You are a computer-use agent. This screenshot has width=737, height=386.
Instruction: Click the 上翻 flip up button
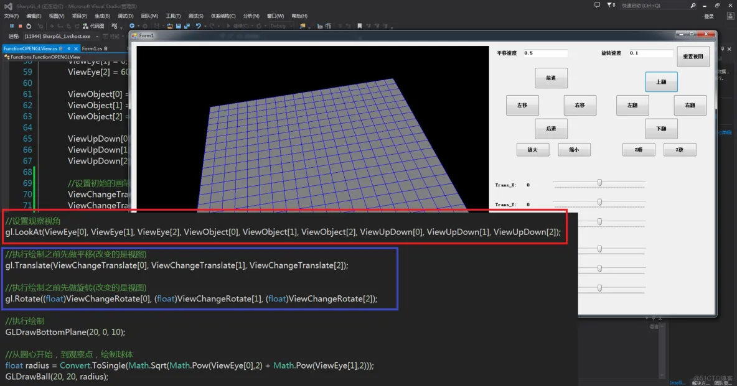(x=661, y=81)
